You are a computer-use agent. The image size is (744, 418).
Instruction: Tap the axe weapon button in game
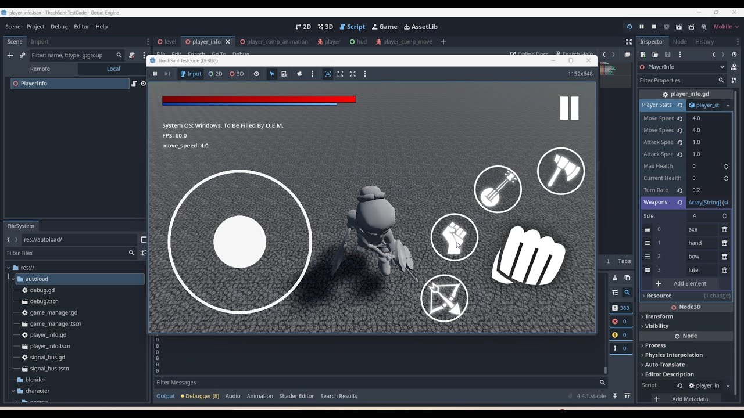tap(561, 171)
